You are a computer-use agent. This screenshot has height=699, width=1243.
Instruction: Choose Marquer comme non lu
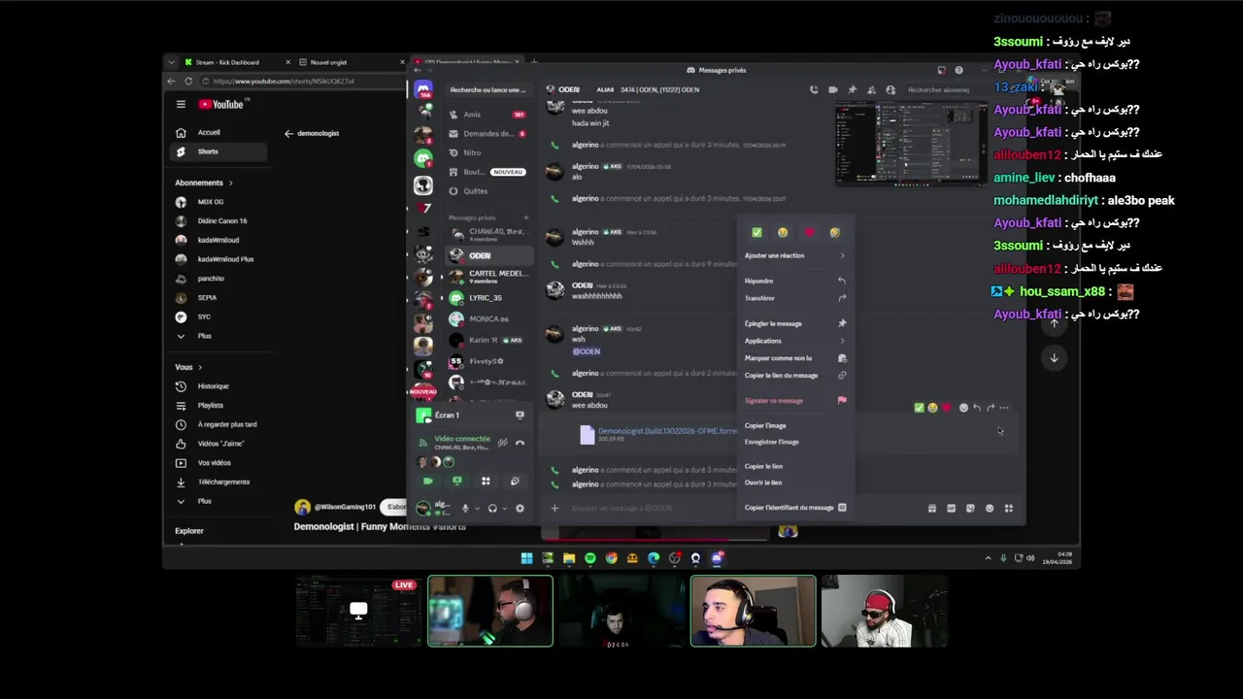click(795, 358)
